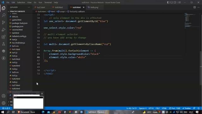The height and width of the screenshot is (114, 202).
Task: Open the Terminal menu
Action: 48,3
